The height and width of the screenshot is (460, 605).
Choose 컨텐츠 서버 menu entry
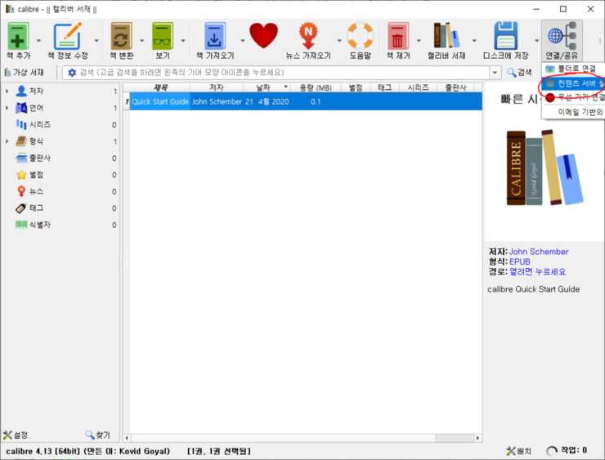(x=573, y=83)
